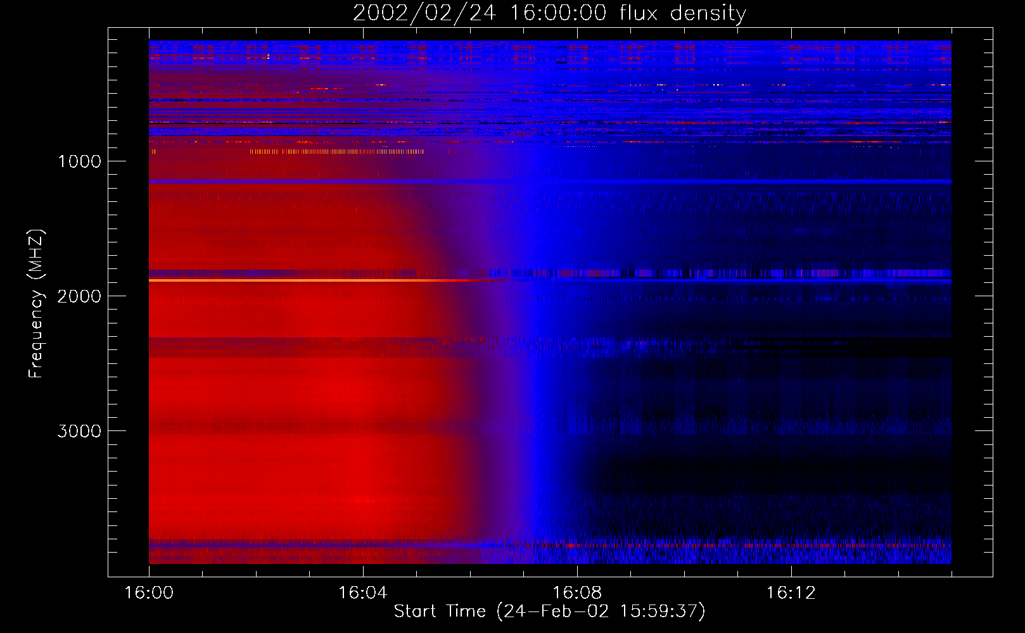Click the 2000 frequency tick label
This screenshot has width=1025, height=633.
79,296
